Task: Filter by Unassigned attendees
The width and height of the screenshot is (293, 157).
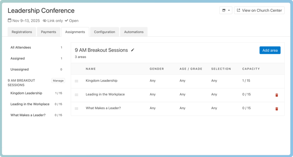Action: (x=19, y=69)
